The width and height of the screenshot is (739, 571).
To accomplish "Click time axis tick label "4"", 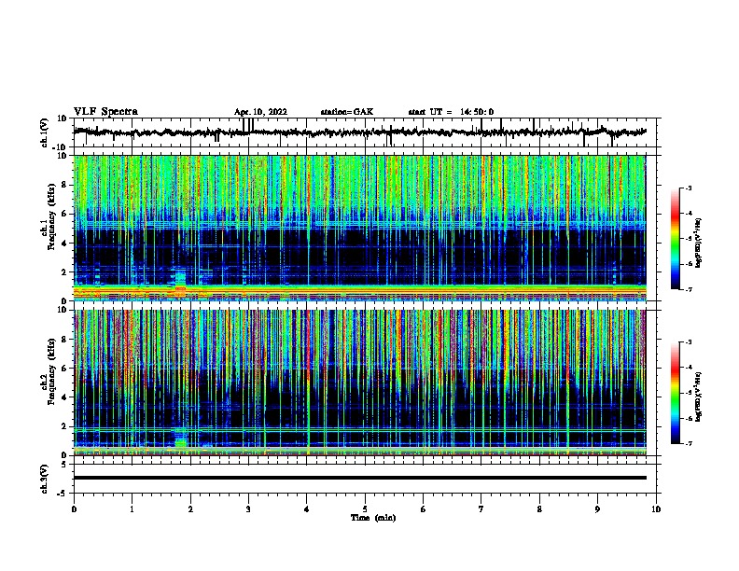I will (x=307, y=508).
